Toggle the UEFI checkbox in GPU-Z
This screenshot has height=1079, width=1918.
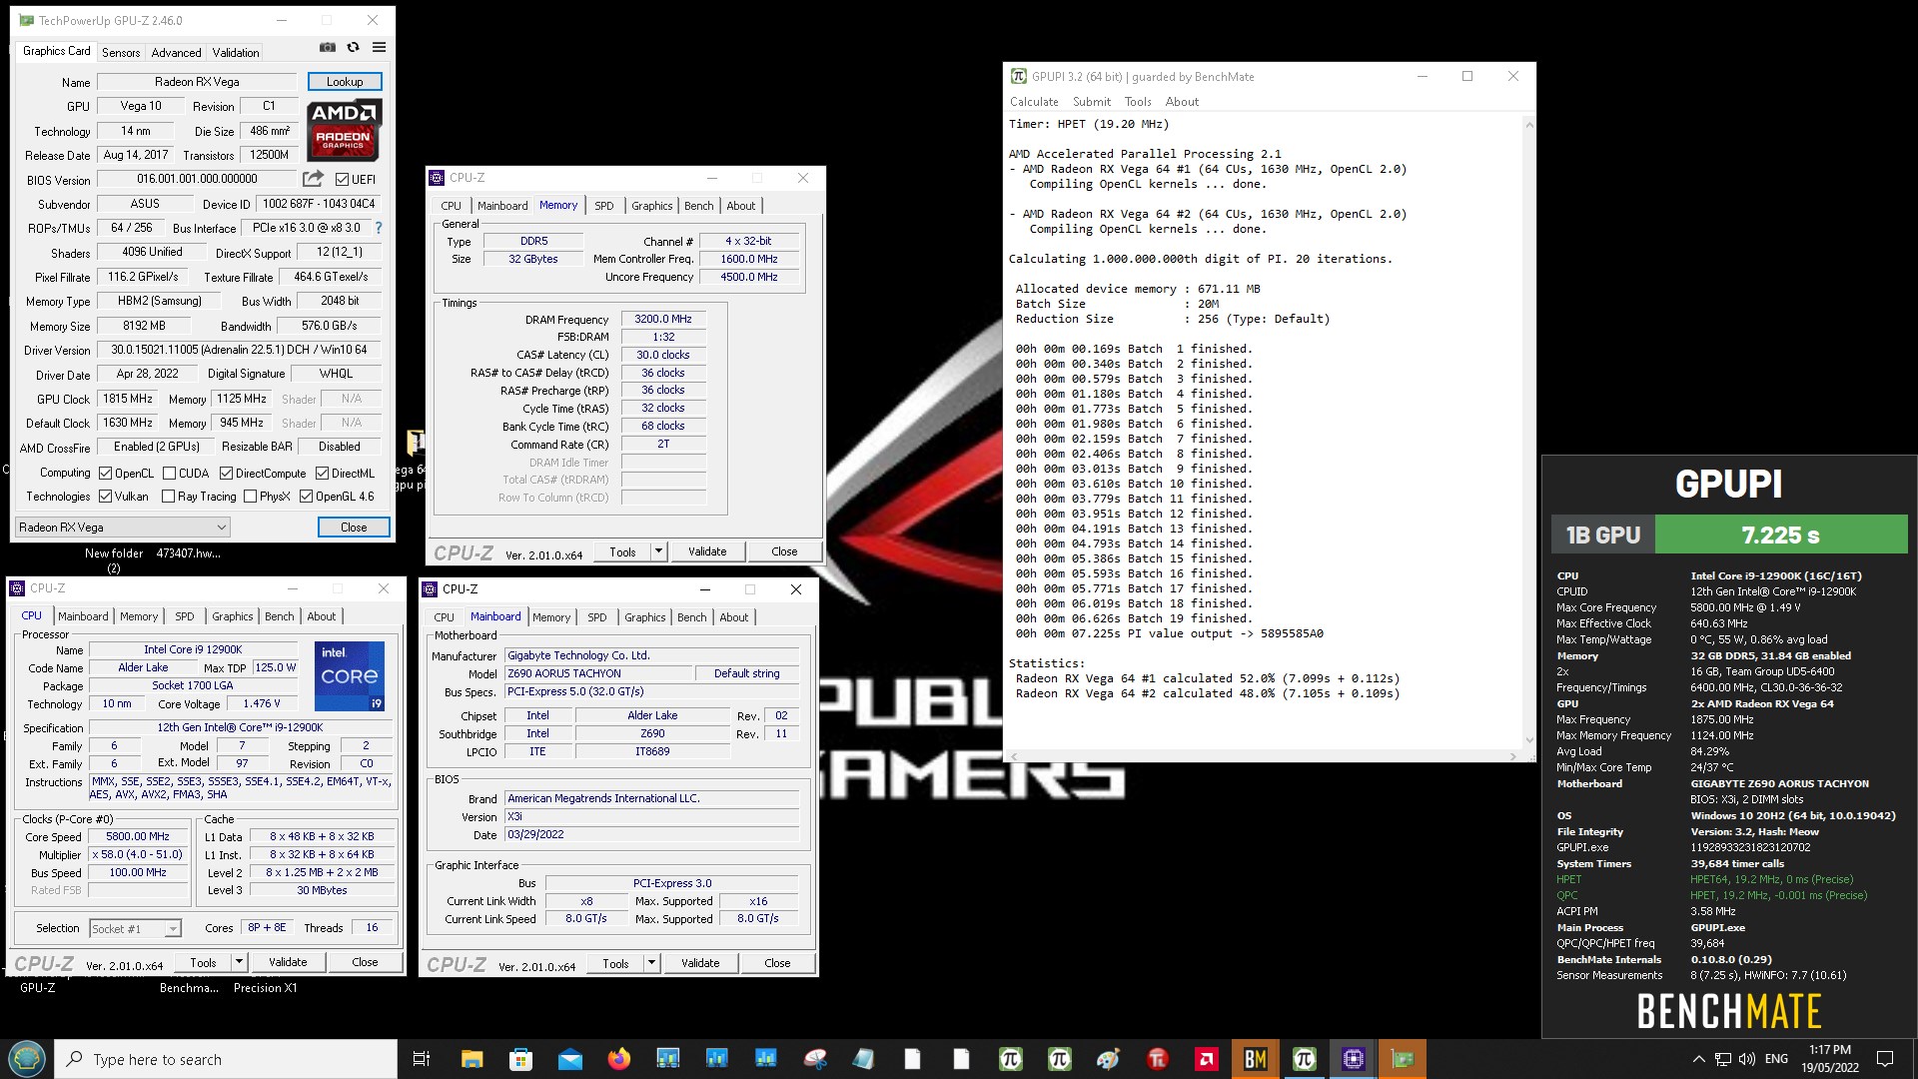(x=343, y=180)
